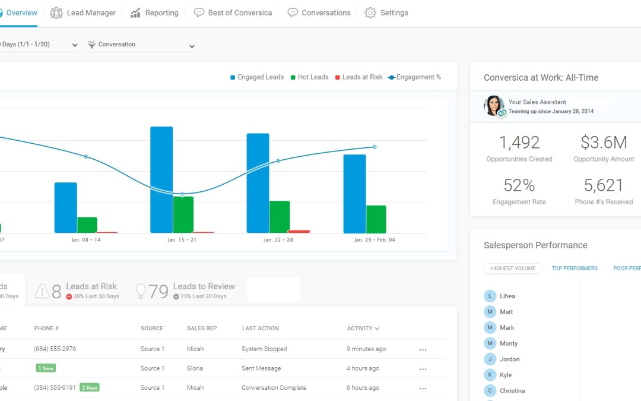Sort by Last Action column header
Screen dimensions: 641x401
point(261,328)
